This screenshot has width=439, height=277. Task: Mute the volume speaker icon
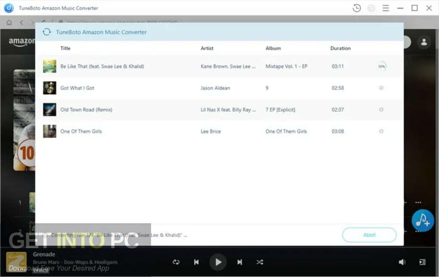[402, 262]
